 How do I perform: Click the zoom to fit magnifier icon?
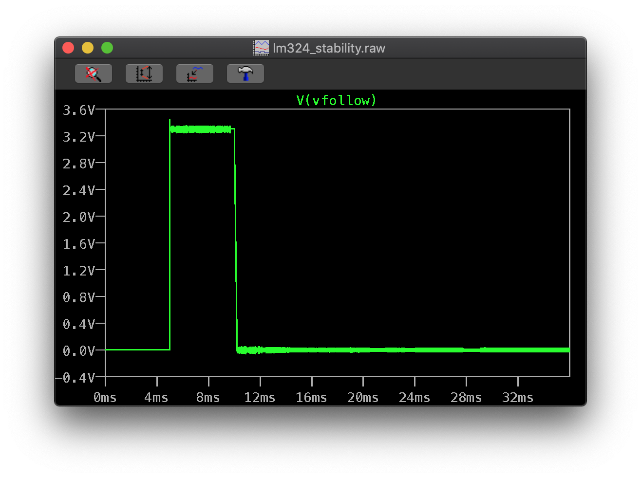point(94,74)
